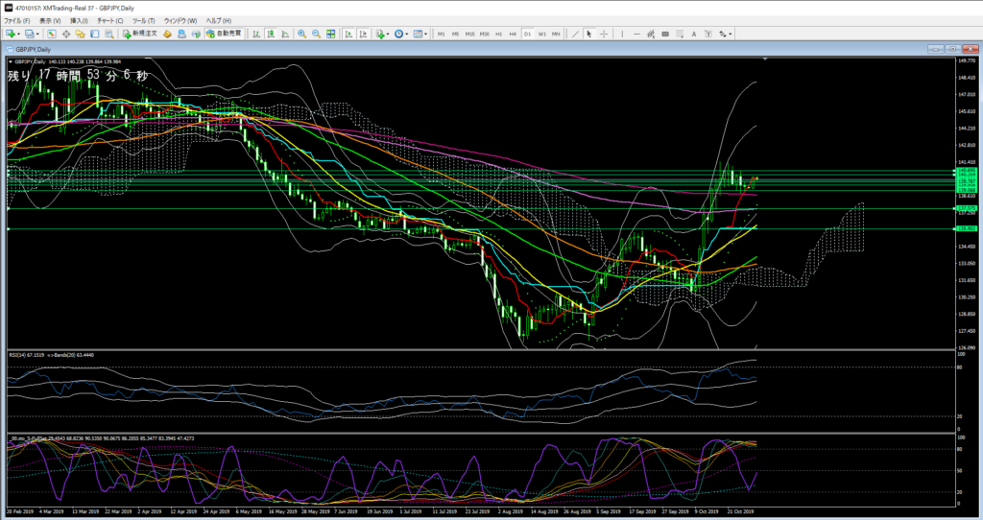The height and width of the screenshot is (520, 983).
Task: Expand the Profiles dropdown arrow
Action: tap(37, 34)
